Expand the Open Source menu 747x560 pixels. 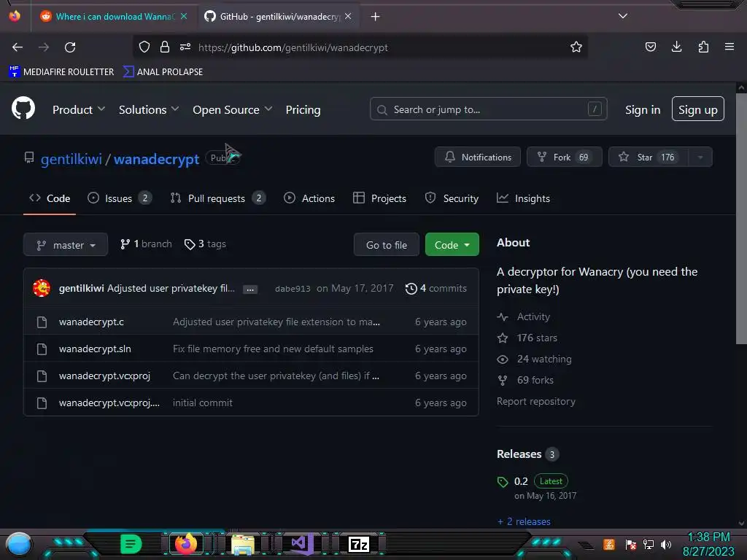click(x=233, y=109)
